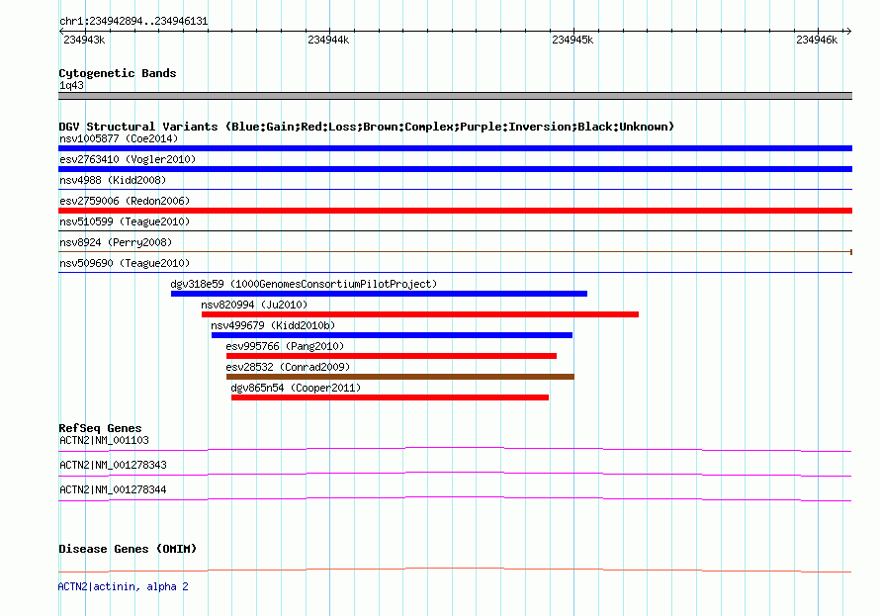Click the nsv820994 (Ju2010) red bar
880x616 pixels.
420,314
